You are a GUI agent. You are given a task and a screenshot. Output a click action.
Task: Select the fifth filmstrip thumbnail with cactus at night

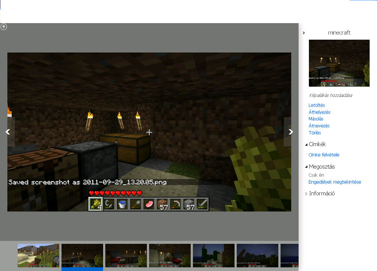[x=214, y=256]
